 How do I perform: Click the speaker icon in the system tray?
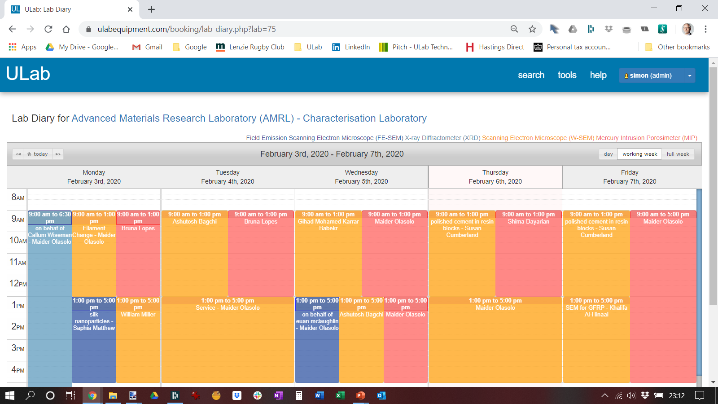click(632, 395)
